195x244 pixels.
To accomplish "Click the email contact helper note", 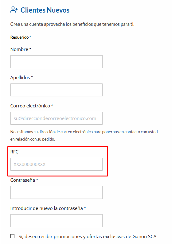I will (x=84, y=135).
